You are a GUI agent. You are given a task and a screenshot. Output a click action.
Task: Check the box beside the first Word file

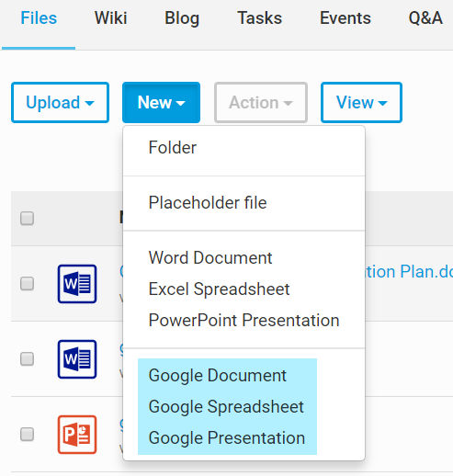click(27, 283)
